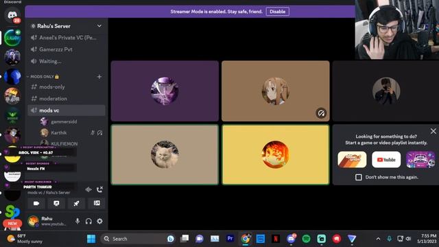Disable Streamer Mode from banner
The width and height of the screenshot is (439, 247).
277,12
